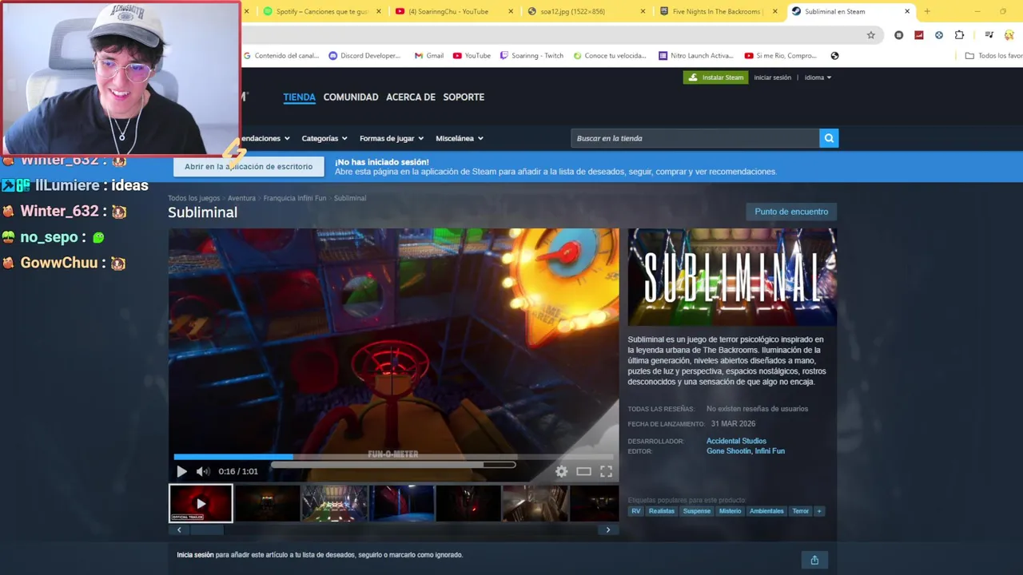Select the Official Trailer thumbnail
The image size is (1023, 575).
pos(201,503)
